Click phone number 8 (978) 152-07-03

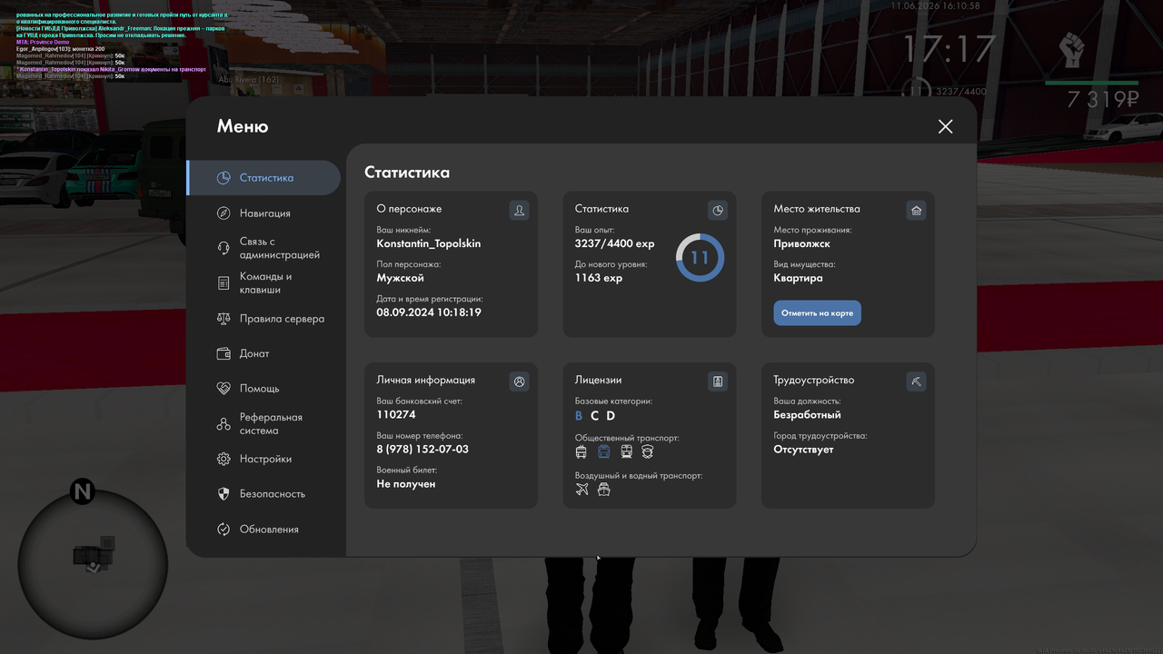422,450
